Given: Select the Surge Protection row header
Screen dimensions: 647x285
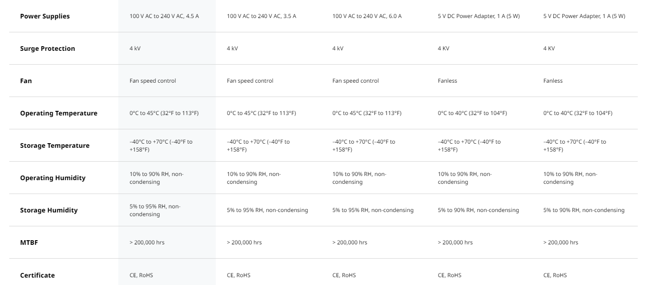Looking at the screenshot, I should click(x=48, y=49).
